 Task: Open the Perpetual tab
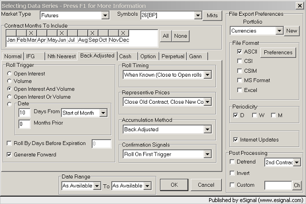[173, 56]
